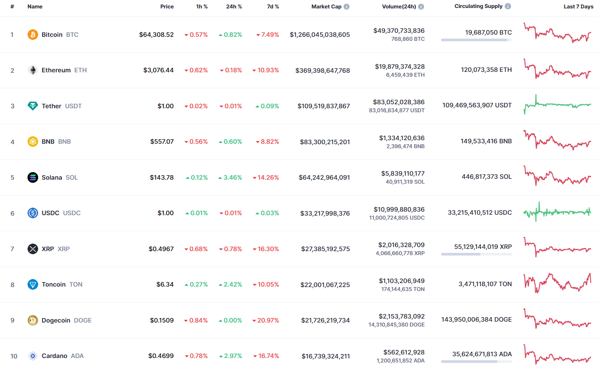Viewport: 615px width, 370px height.
Task: Click Ethereum's 24h volume value
Action: click(399, 67)
